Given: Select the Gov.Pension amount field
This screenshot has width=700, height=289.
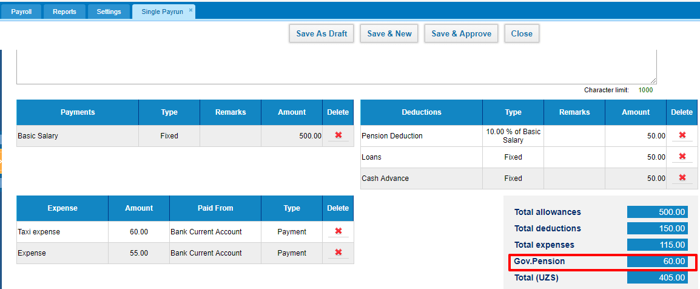Looking at the screenshot, I should [657, 261].
